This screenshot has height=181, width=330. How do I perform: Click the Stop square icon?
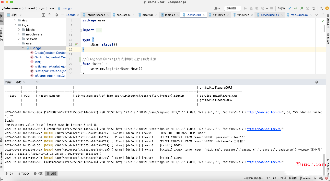tap(271, 8)
